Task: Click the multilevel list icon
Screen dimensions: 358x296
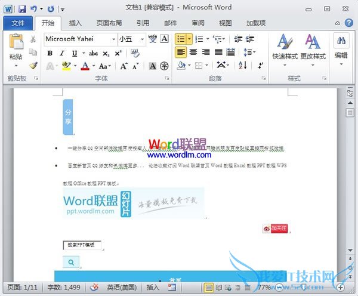Action: click(217, 39)
